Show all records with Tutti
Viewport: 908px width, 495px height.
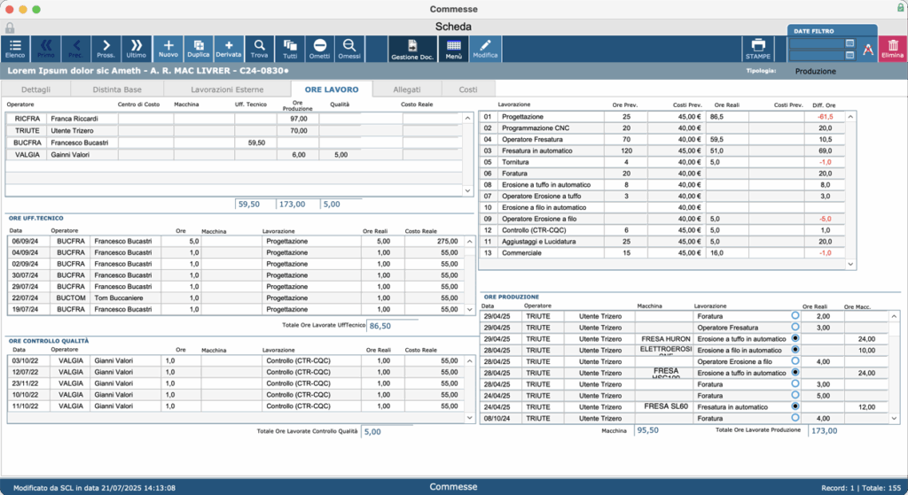290,49
